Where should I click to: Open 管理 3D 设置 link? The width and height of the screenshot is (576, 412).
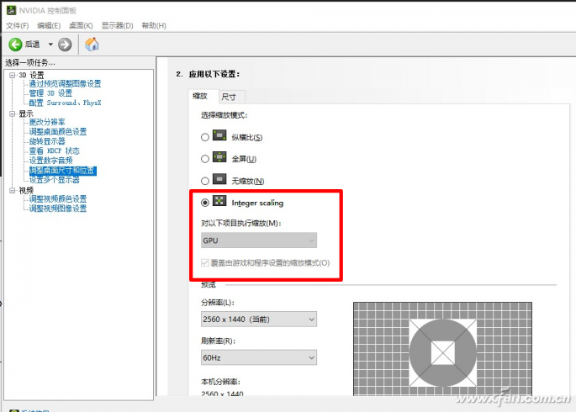coord(50,93)
